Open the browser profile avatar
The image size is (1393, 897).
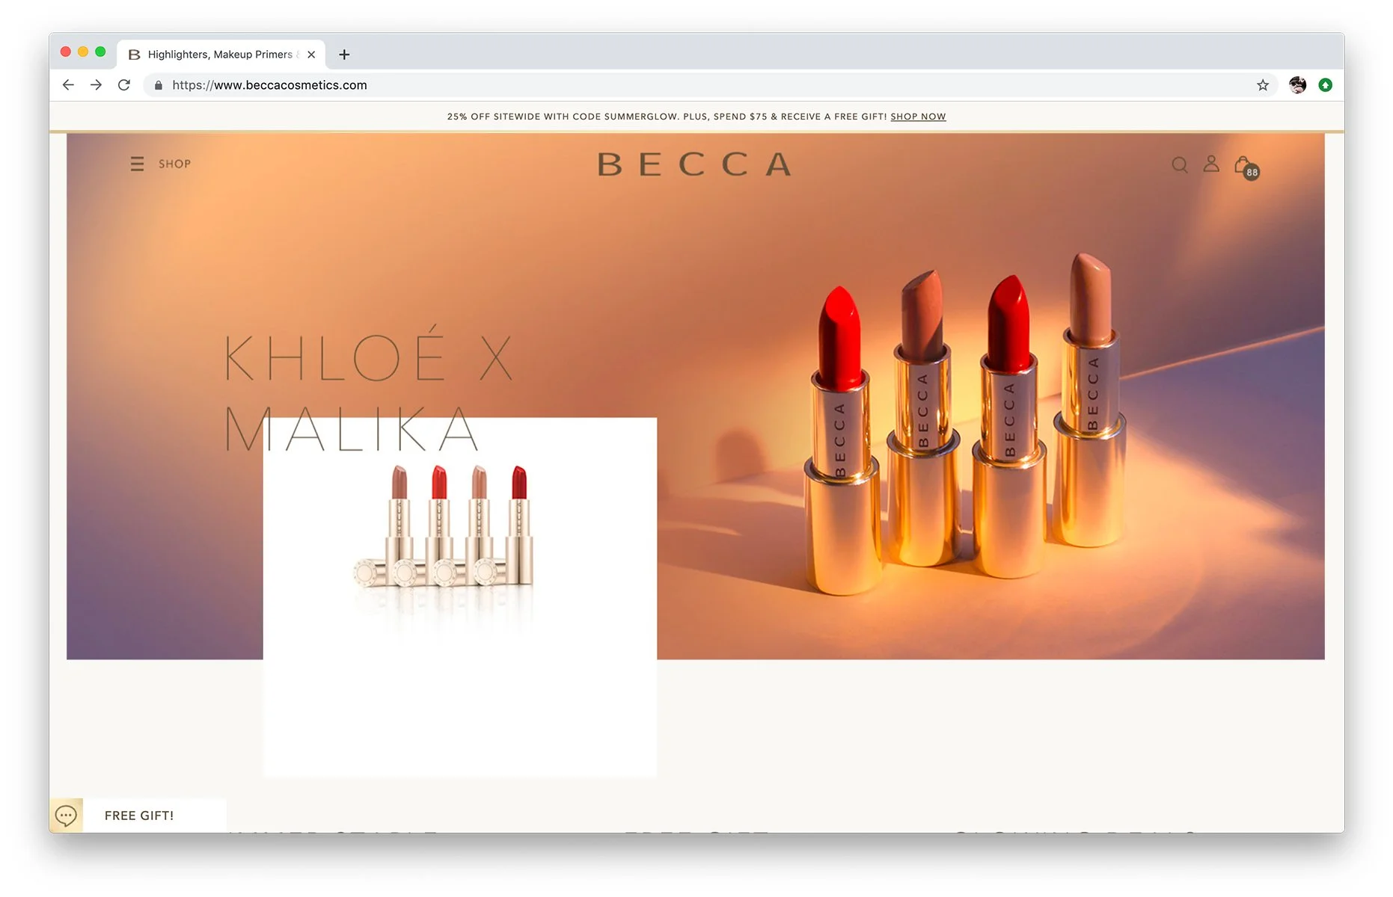[x=1297, y=85]
